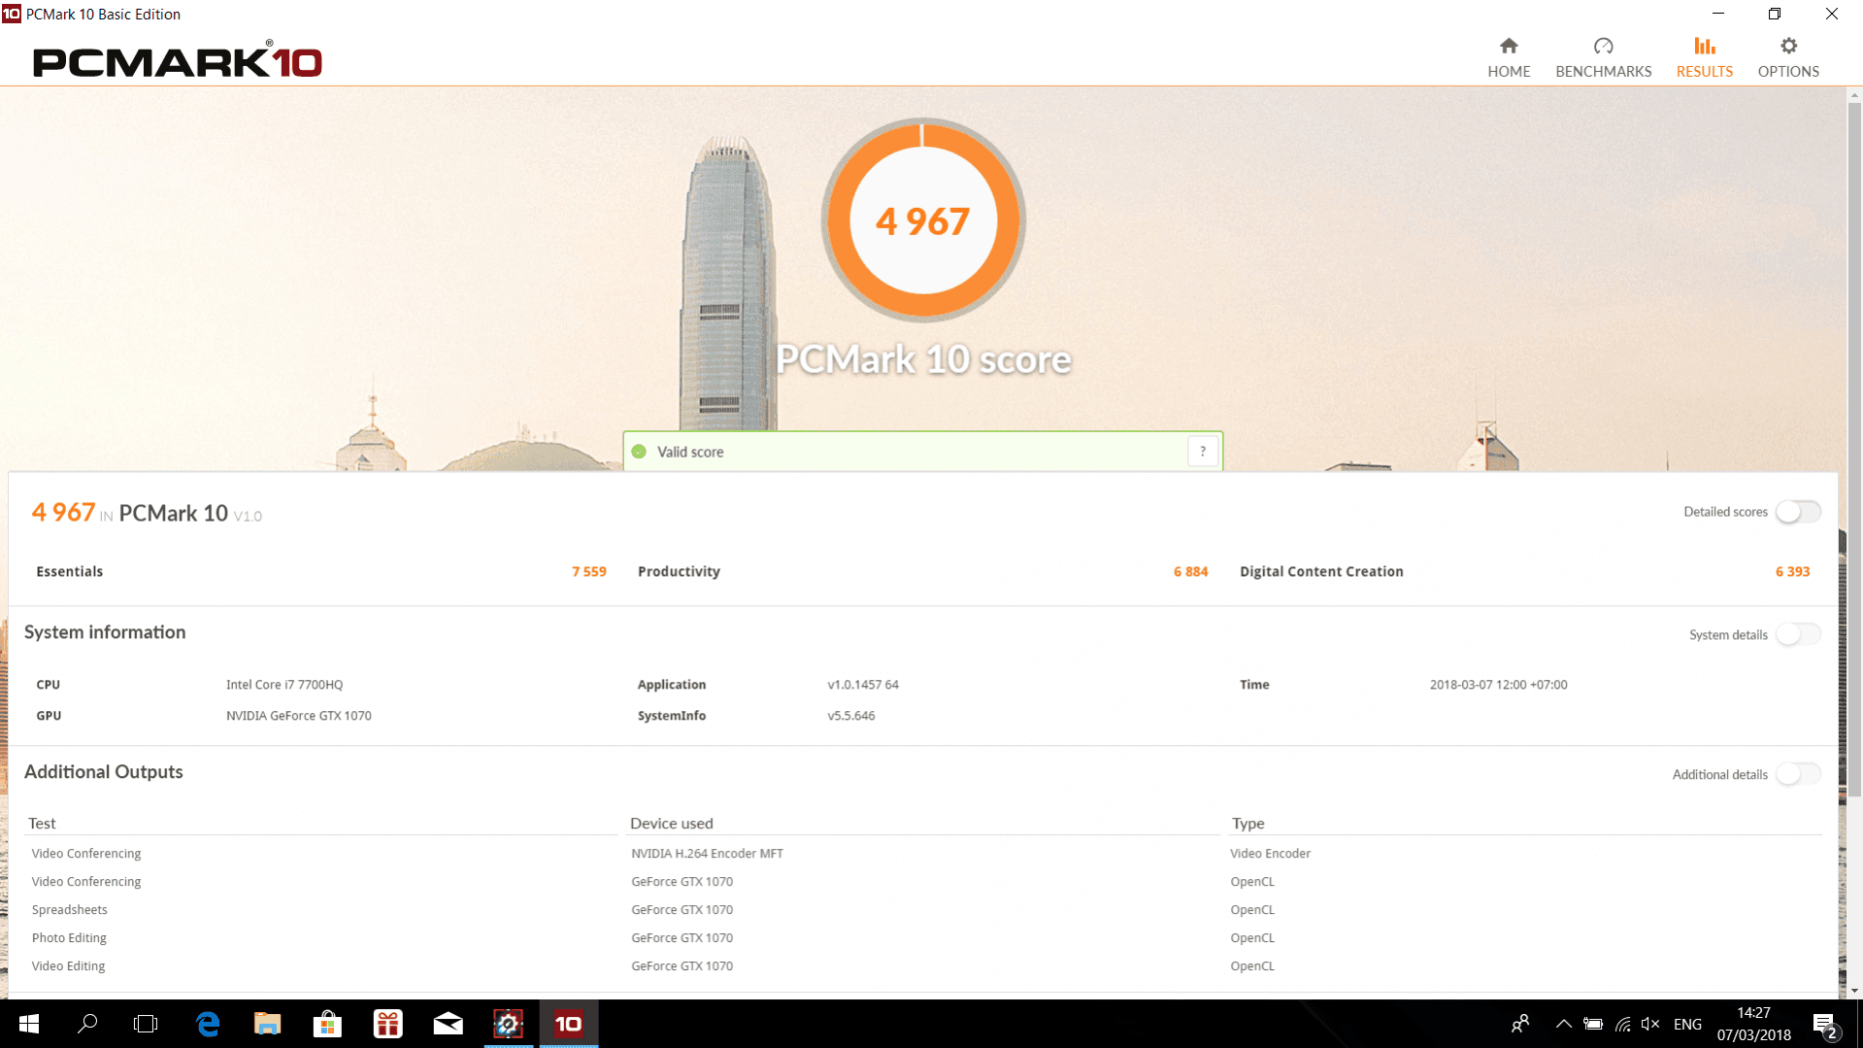Viewport: 1863px width, 1048px height.
Task: Click the Intel Core i7 7700HQ value
Action: 284,685
